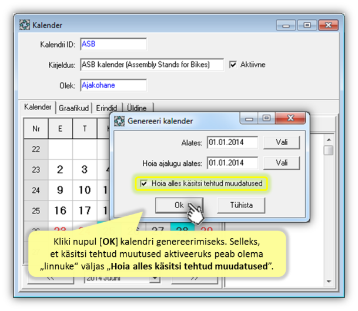Click the Kalender window app icon
Viewport: 358px width, 311px height.
tap(25, 25)
